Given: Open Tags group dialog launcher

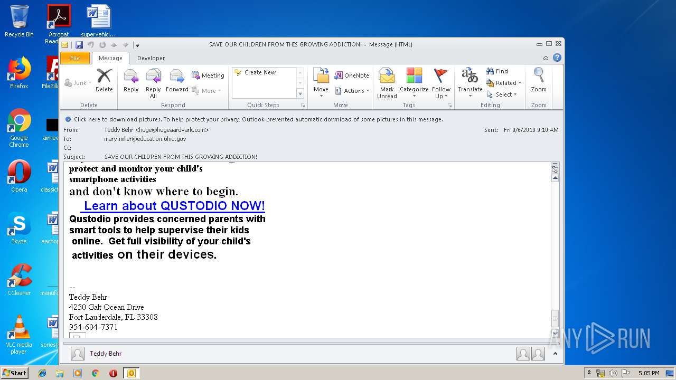Looking at the screenshot, I should tap(449, 106).
